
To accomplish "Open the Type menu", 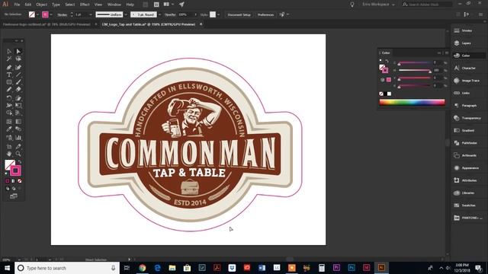I will coord(56,5).
